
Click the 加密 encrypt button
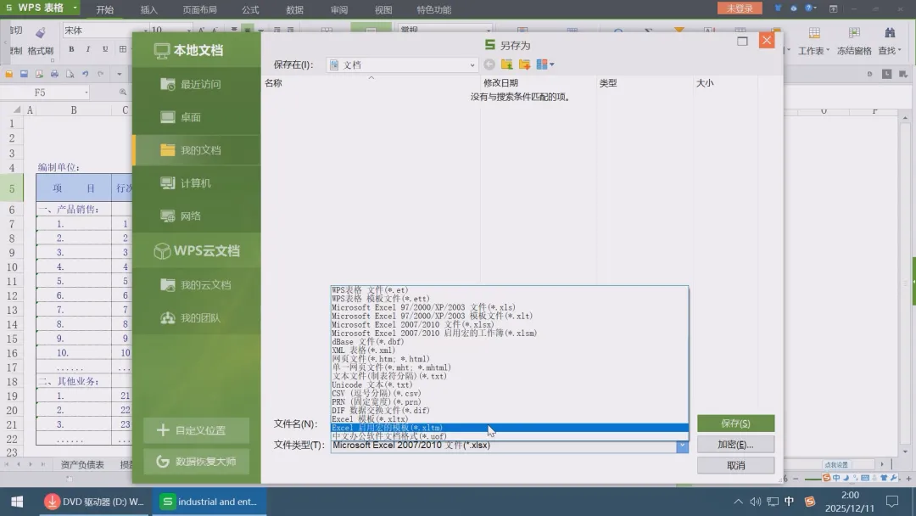pyautogui.click(x=735, y=444)
